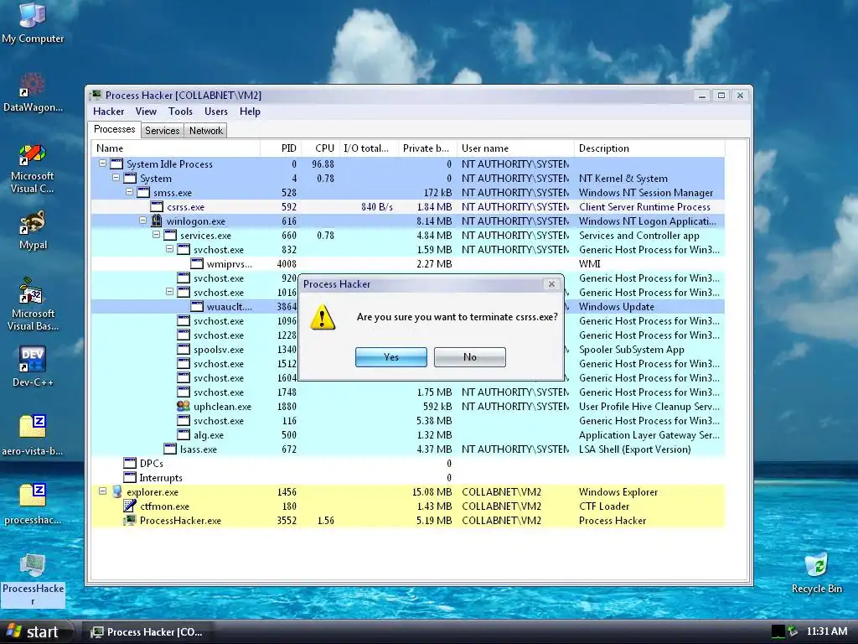Select the svchost.exe row with PID 116

pos(408,420)
